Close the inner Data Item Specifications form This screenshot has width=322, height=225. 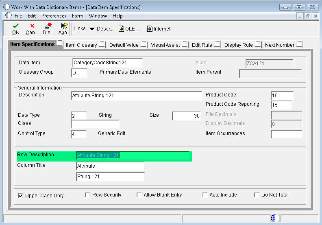click(315, 16)
